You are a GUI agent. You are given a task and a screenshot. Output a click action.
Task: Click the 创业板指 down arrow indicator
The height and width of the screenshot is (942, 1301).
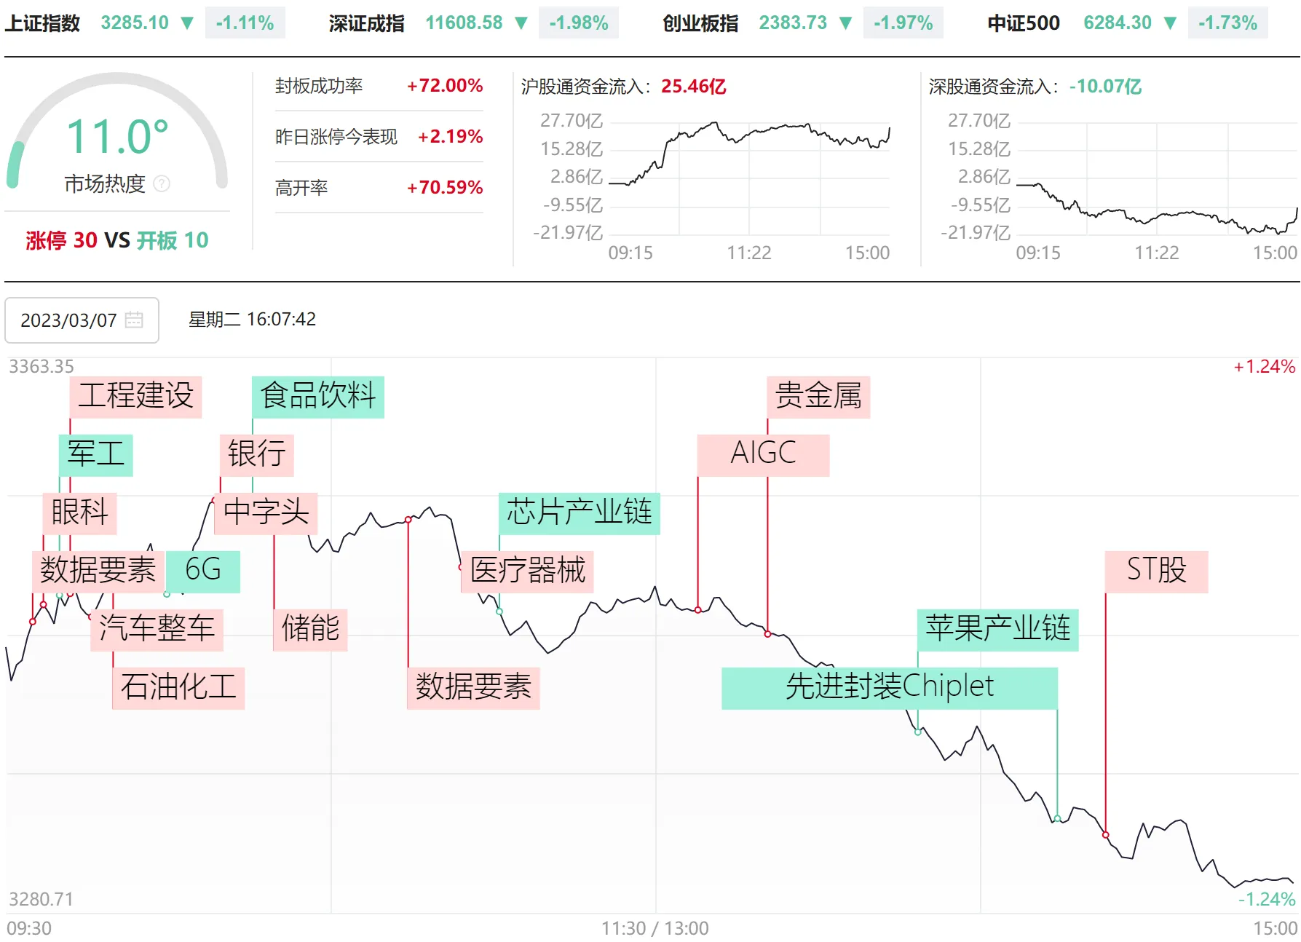[845, 23]
